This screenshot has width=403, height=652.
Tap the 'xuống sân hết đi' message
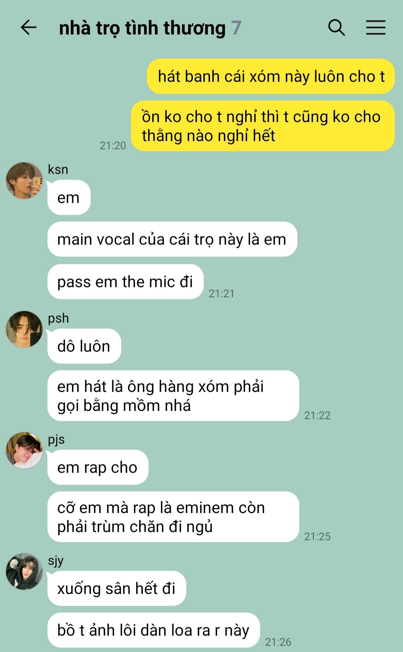coord(116,589)
